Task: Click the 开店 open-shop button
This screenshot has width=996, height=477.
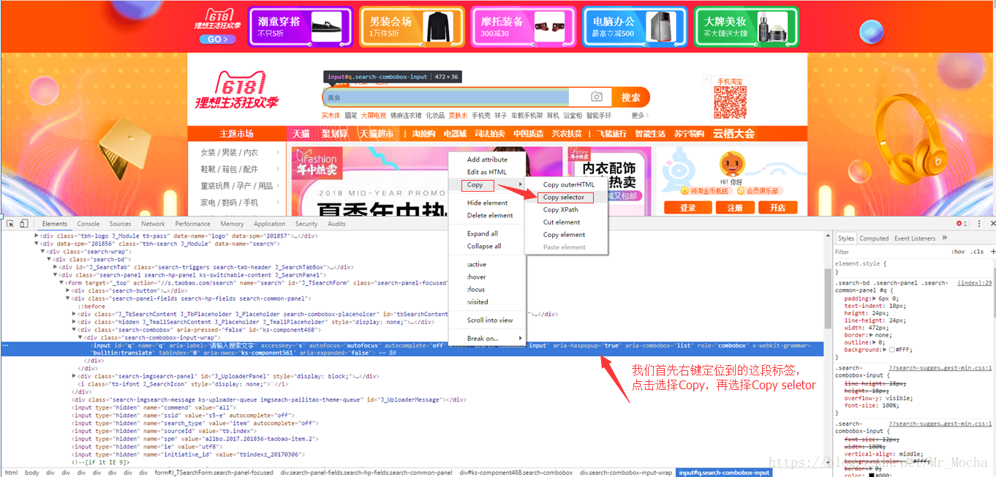Action: [x=777, y=208]
